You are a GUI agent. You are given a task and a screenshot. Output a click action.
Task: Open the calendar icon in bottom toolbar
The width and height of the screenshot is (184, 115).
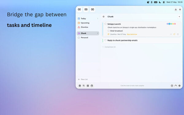pos(92,86)
